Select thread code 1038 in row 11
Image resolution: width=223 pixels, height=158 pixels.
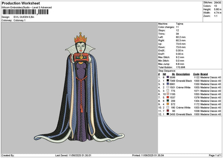pos(197,111)
